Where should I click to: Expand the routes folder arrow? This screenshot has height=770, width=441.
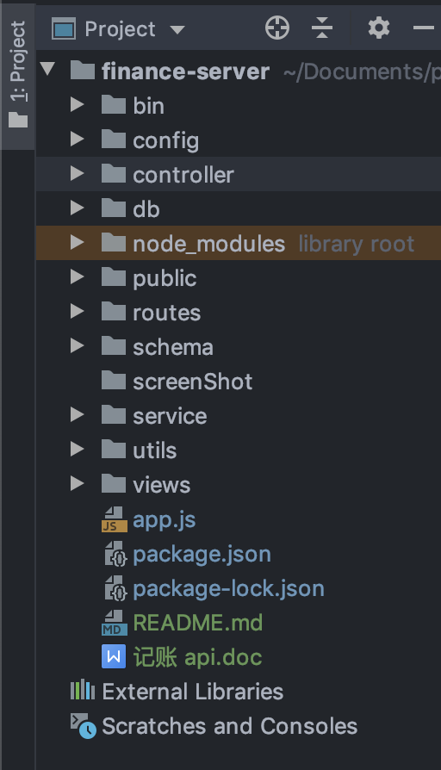[78, 311]
